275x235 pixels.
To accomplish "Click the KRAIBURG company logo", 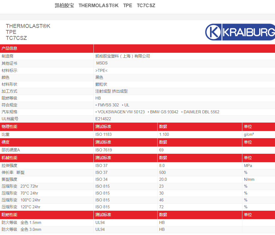I will tap(240, 32).
